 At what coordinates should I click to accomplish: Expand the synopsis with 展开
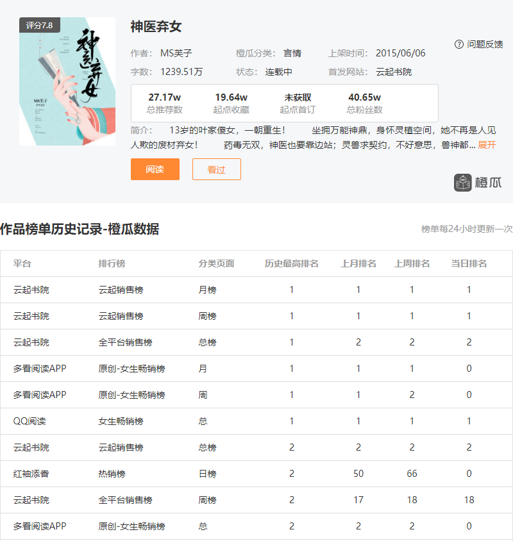pos(487,145)
